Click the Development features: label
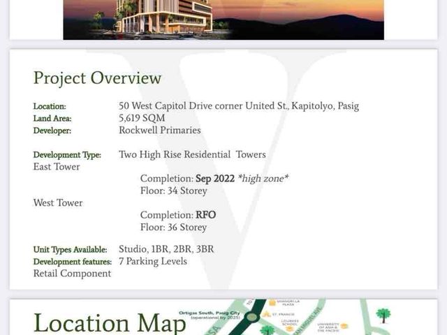Image resolution: width=447 pixels, height=335 pixels. click(73, 262)
